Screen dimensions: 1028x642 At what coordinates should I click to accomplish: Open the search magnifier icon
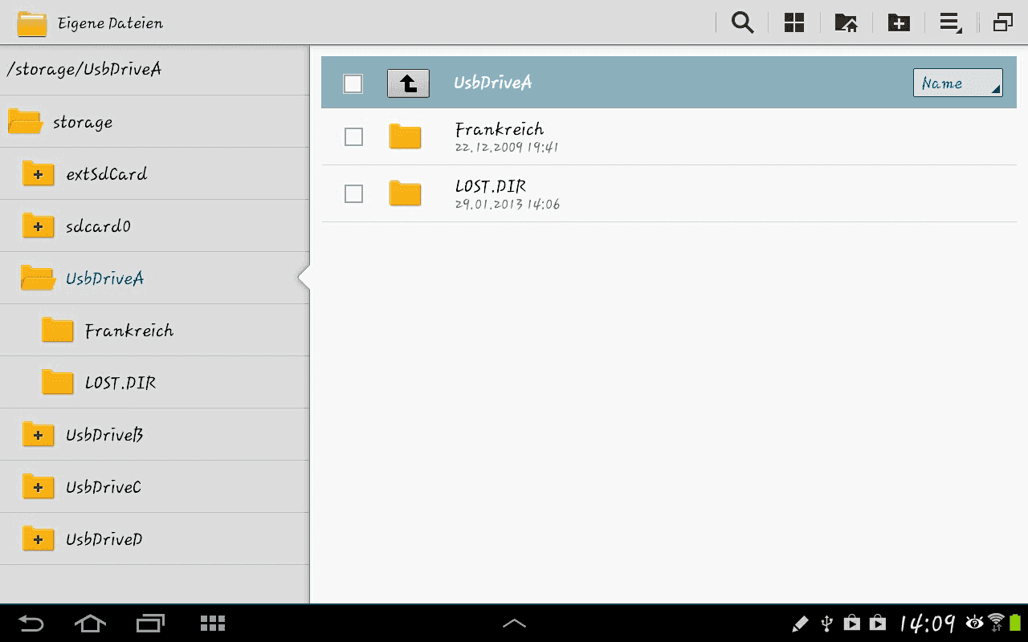coord(743,22)
